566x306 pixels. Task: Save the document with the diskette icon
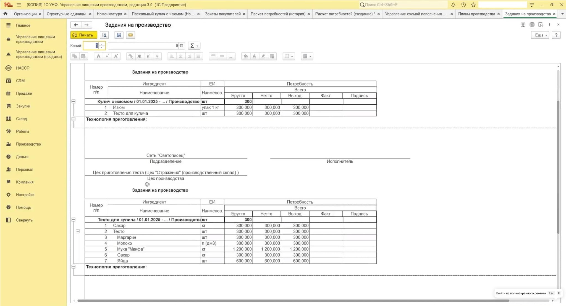(119, 35)
